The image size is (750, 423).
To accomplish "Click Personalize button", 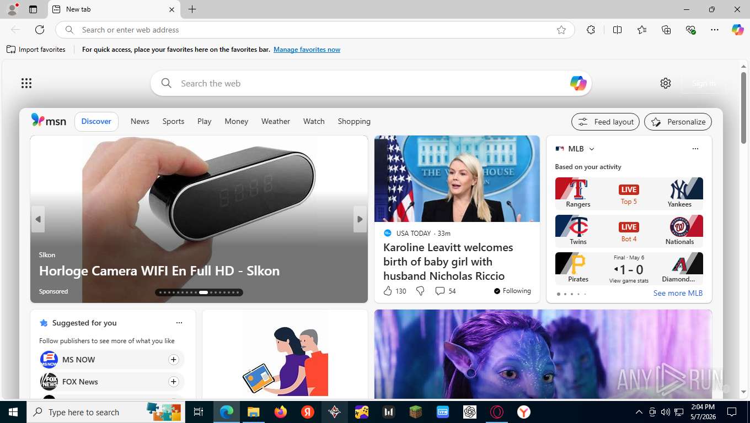I will [x=678, y=122].
